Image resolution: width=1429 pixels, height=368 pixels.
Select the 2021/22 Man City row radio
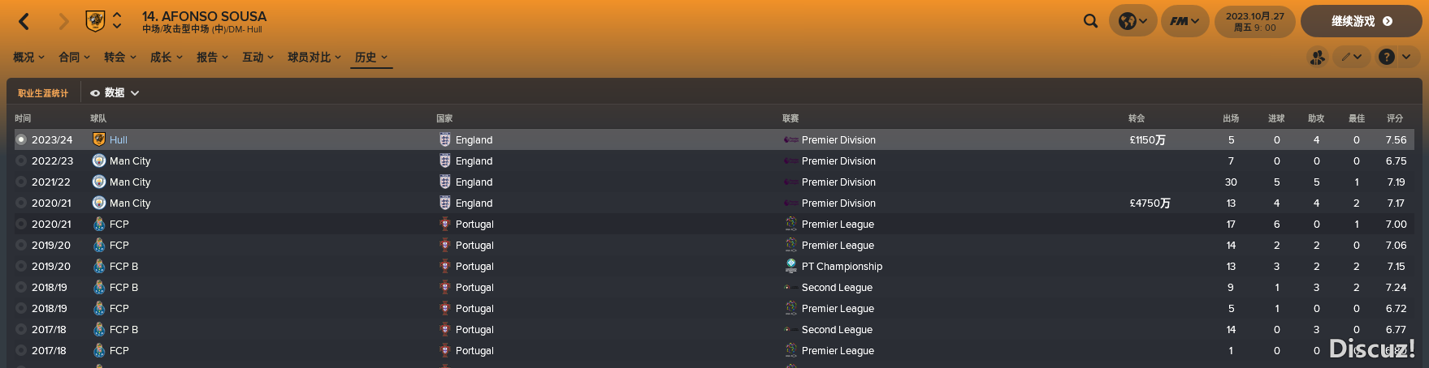tap(21, 182)
